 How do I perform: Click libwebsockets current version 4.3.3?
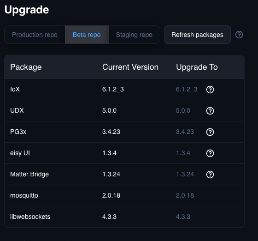tap(109, 217)
